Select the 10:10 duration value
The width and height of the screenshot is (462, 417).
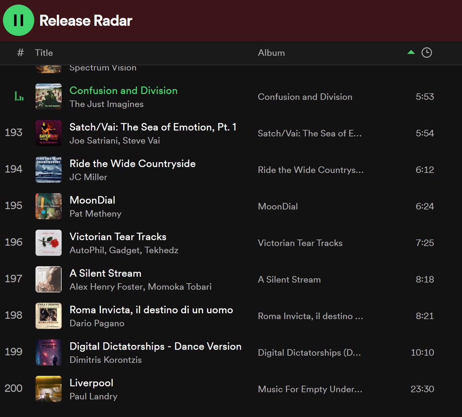click(x=422, y=352)
